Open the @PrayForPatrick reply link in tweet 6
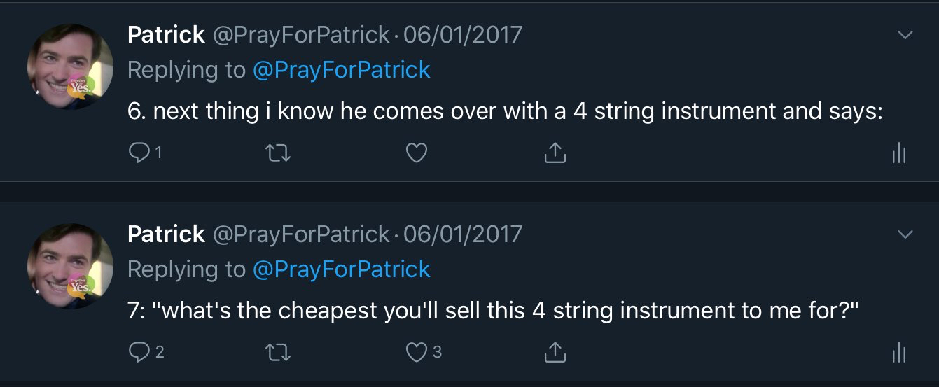The width and height of the screenshot is (939, 387). (x=341, y=70)
